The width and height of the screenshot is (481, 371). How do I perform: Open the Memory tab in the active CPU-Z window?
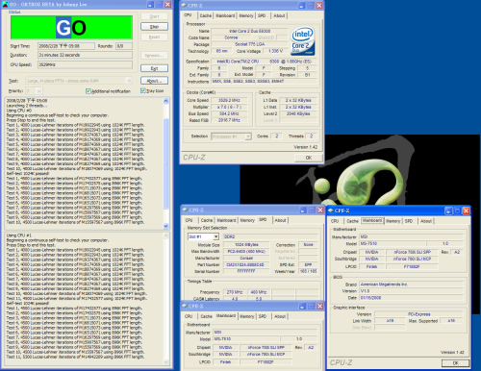pos(392,221)
